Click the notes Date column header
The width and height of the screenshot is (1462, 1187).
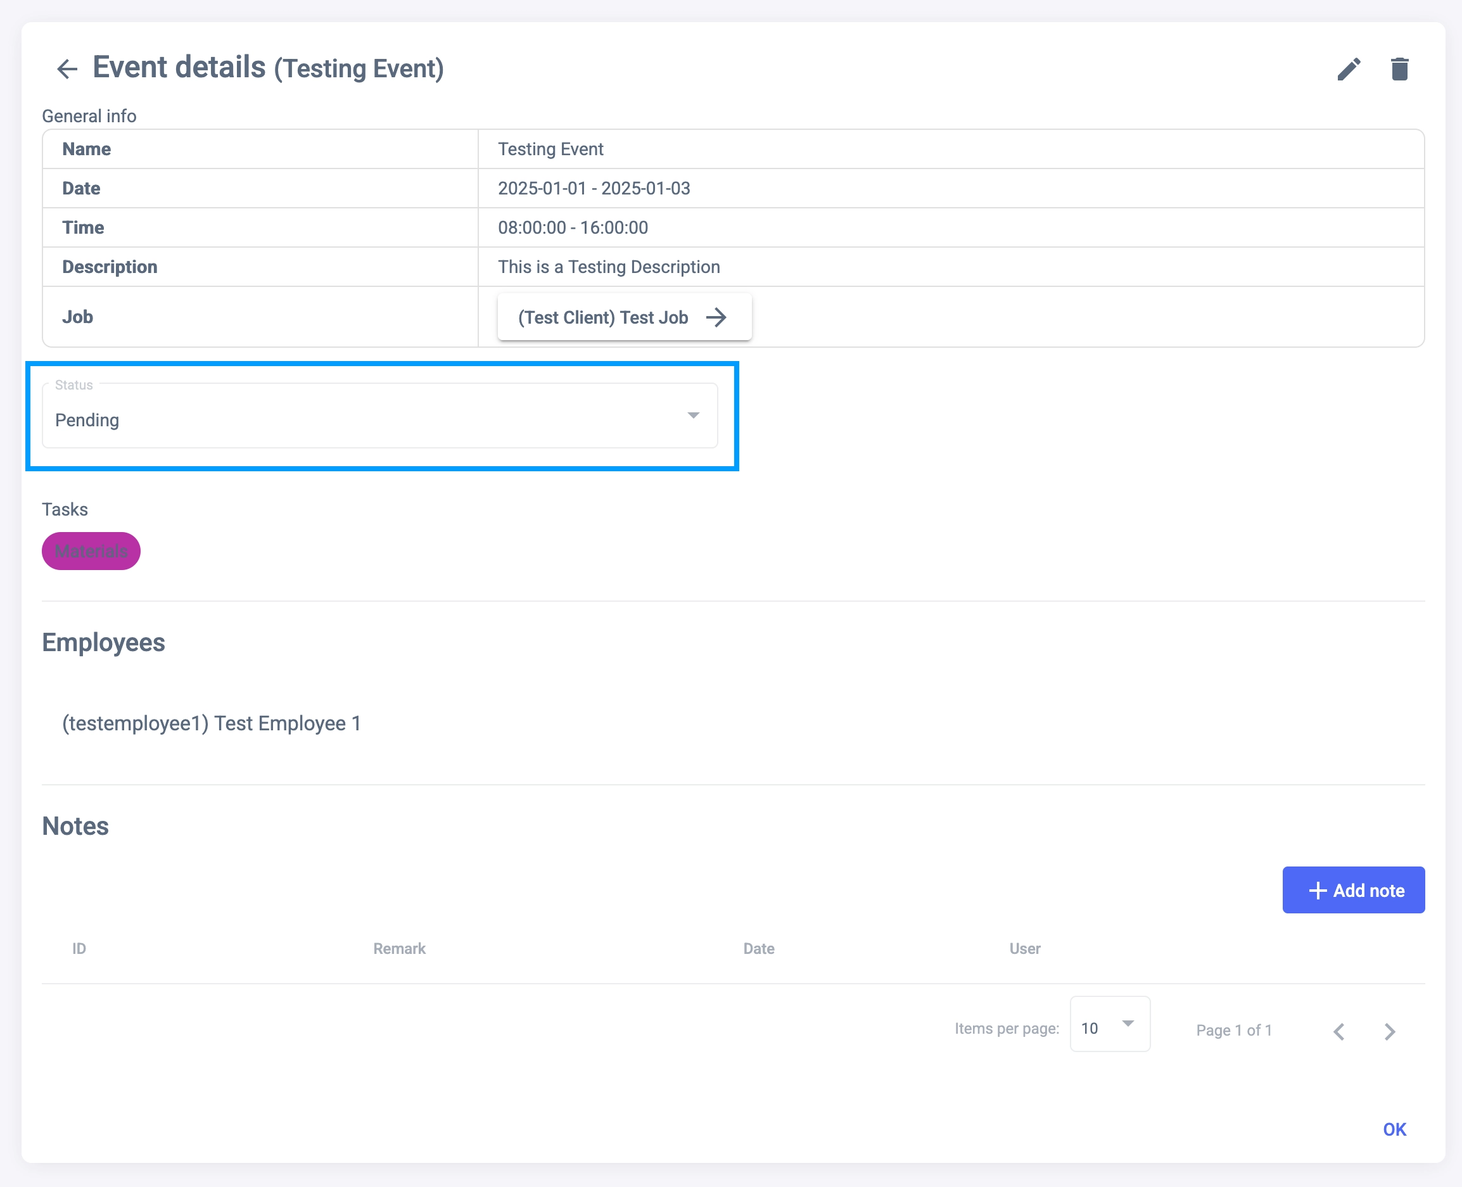pos(758,948)
